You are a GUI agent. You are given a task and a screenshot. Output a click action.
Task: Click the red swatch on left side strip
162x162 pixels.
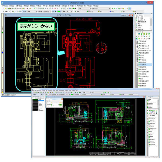[2, 73]
